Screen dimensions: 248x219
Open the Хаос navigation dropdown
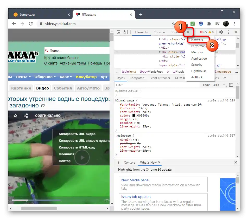pyautogui.click(x=66, y=77)
